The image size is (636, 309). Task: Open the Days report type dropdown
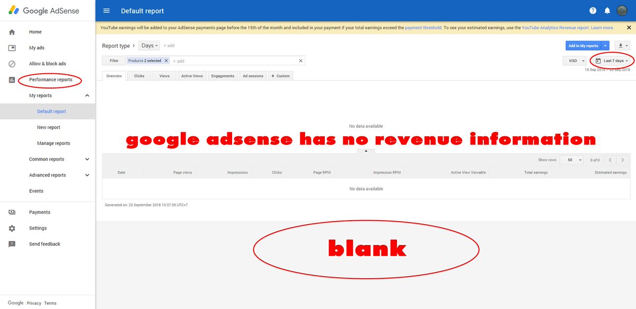(149, 46)
